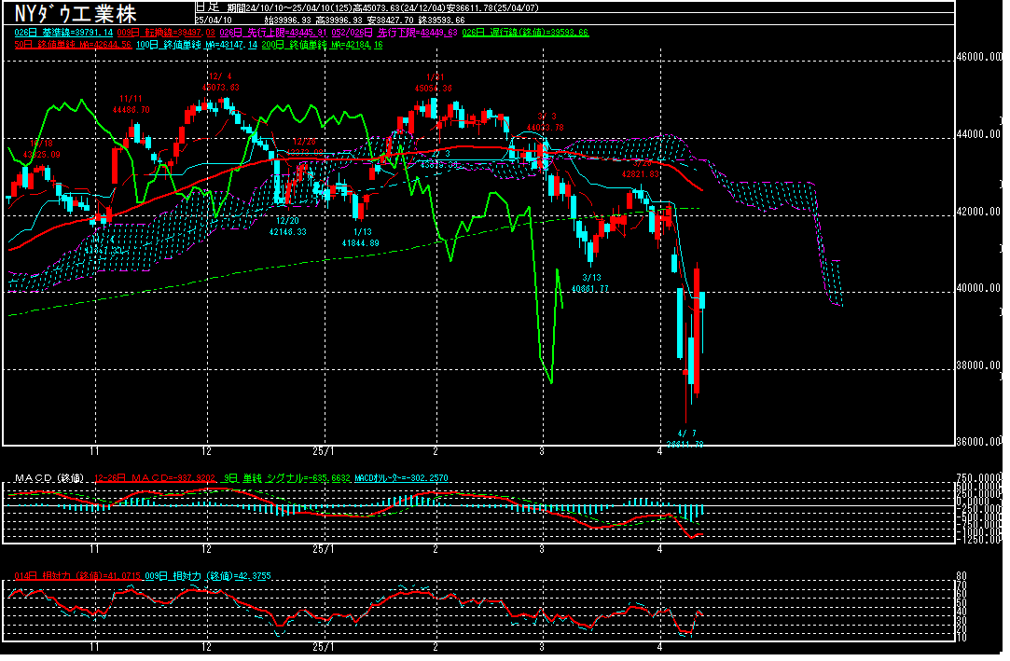This screenshot has height=661, width=1010.
Task: Click the 3/13 low annotation below the candles
Action: point(590,283)
